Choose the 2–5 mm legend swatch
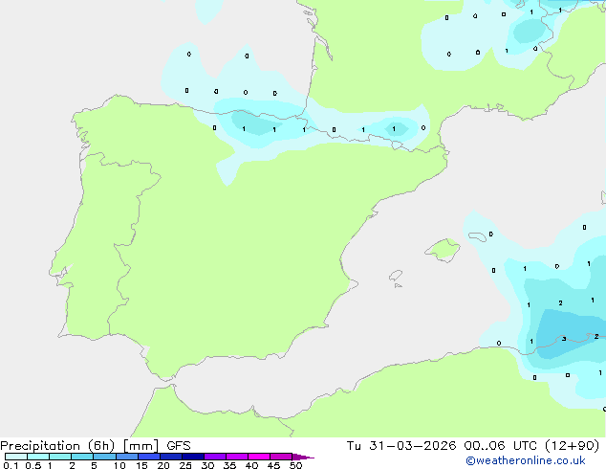 (x=82, y=457)
